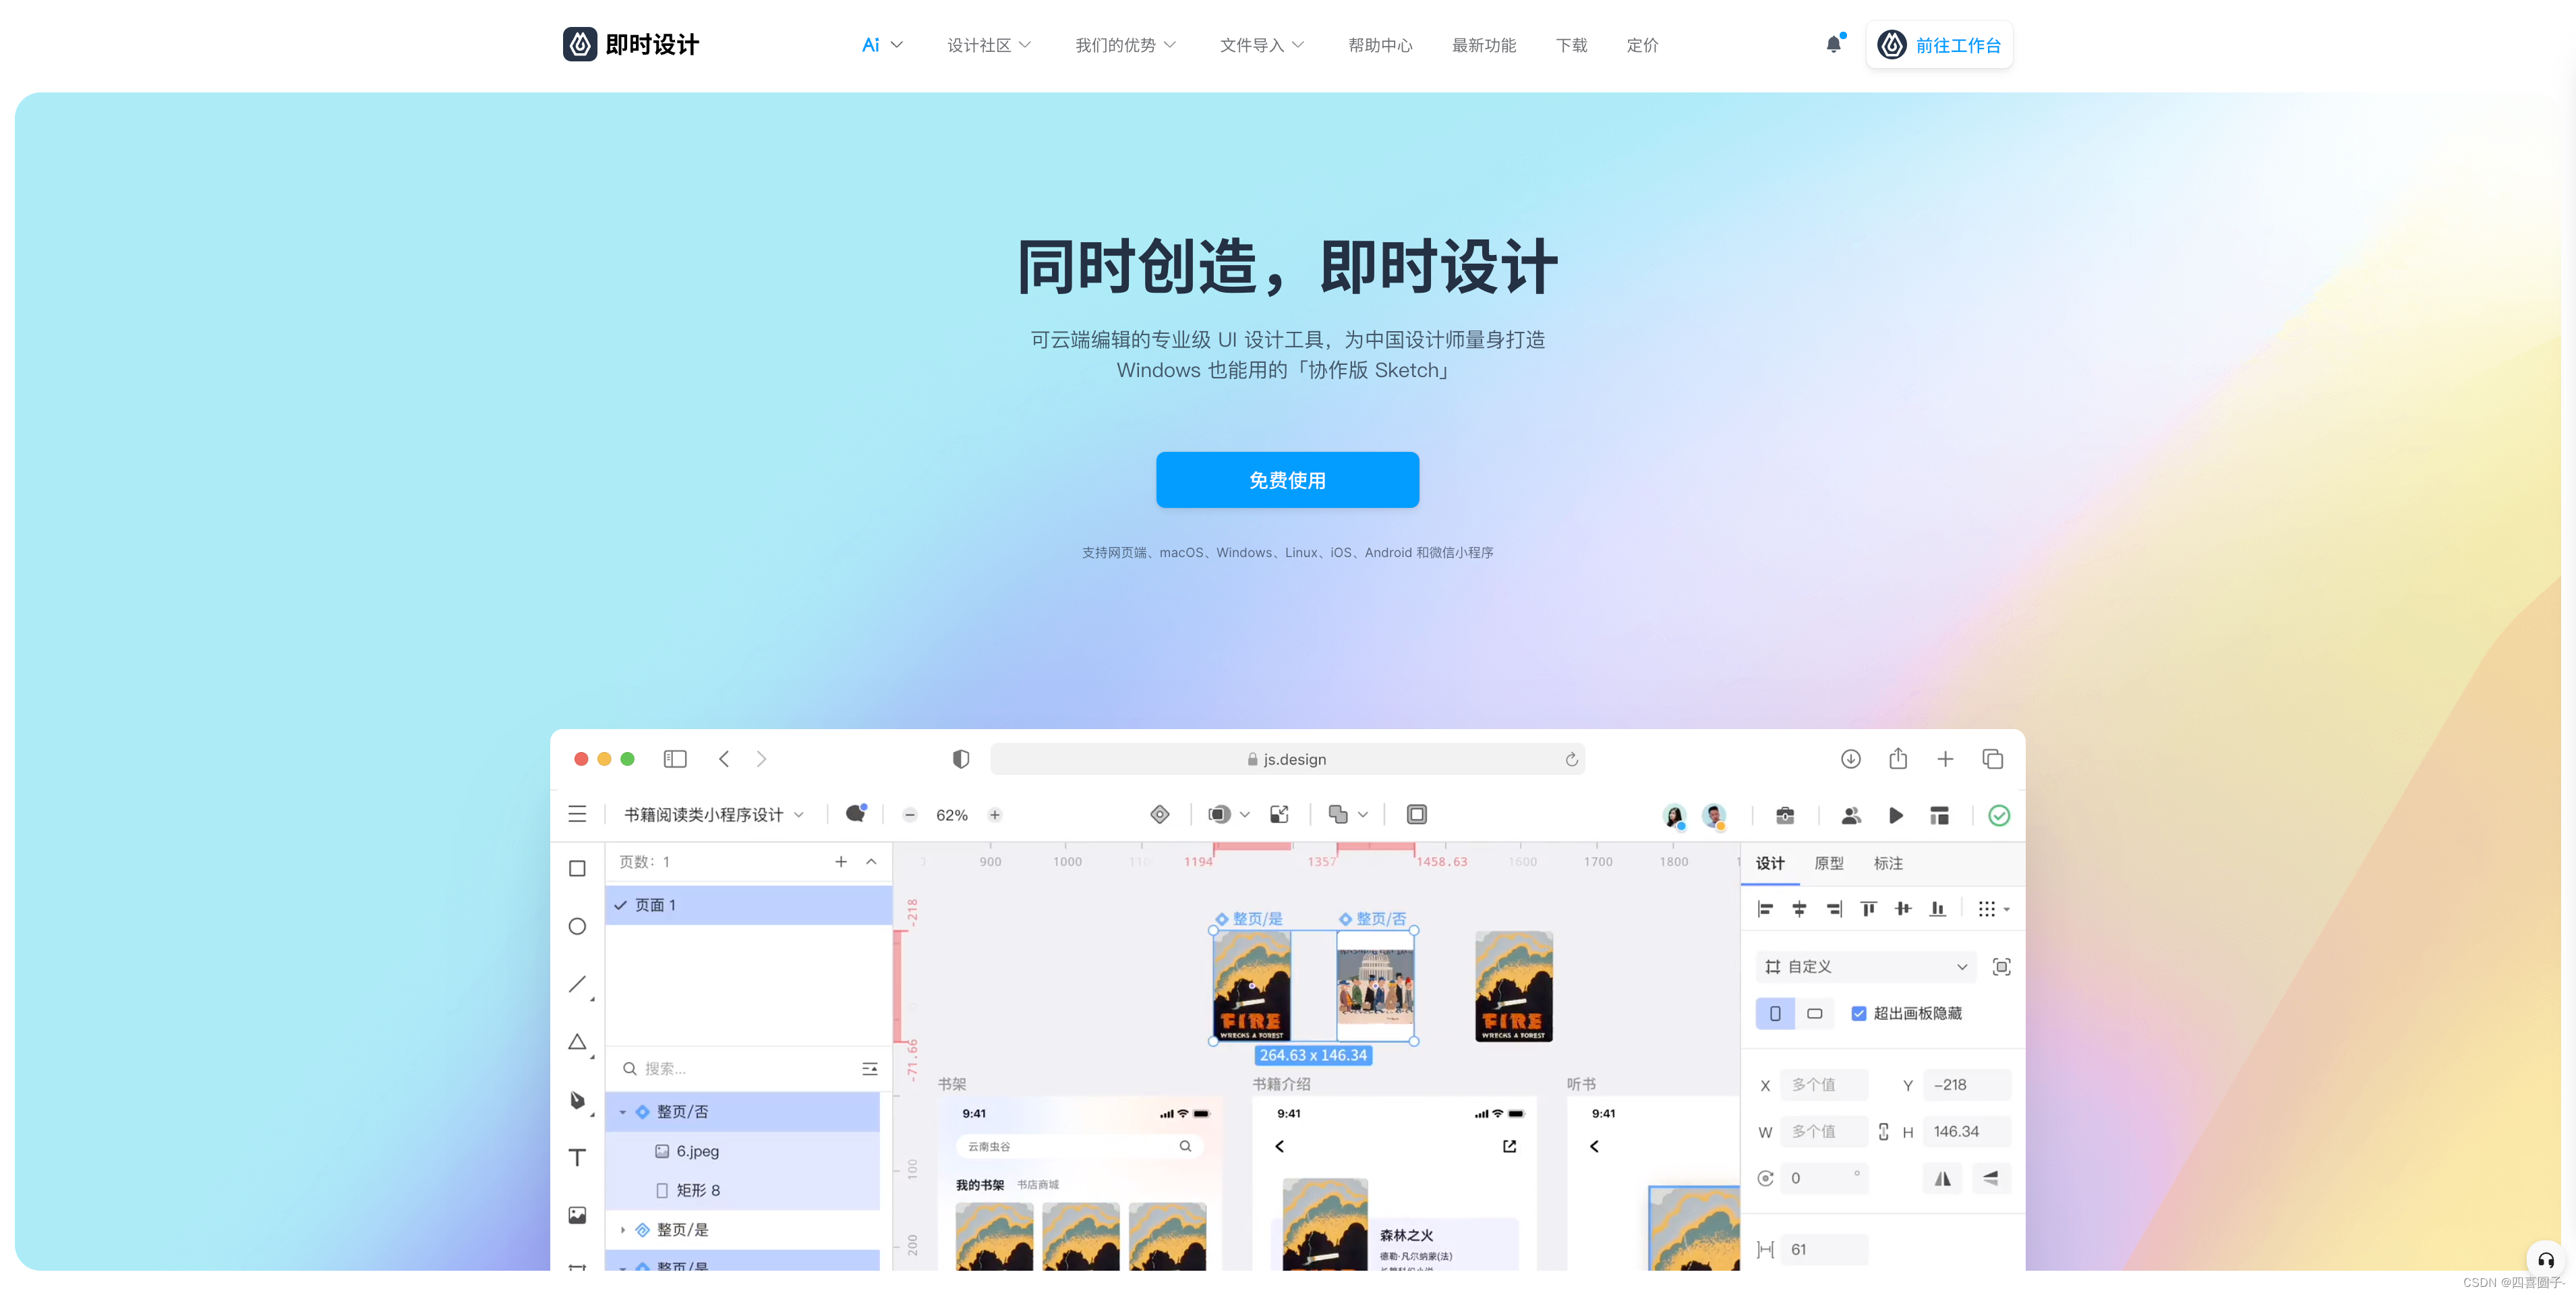2576x1295 pixels.
Task: Click the export/share icon in toolbar
Action: [x=1899, y=758]
